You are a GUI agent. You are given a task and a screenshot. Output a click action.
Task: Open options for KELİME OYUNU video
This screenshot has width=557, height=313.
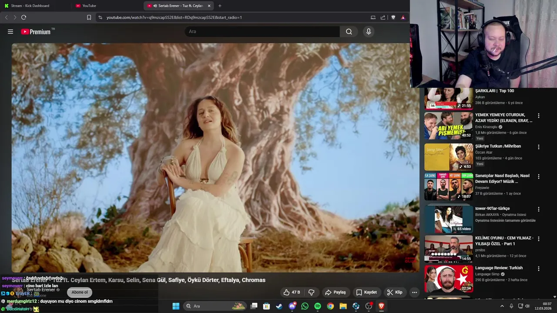(x=539, y=239)
